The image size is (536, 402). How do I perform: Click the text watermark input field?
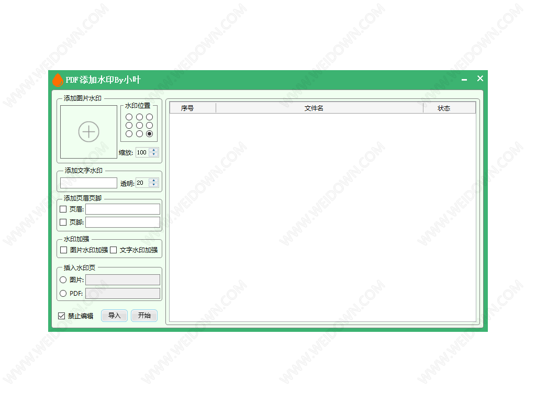click(88, 183)
